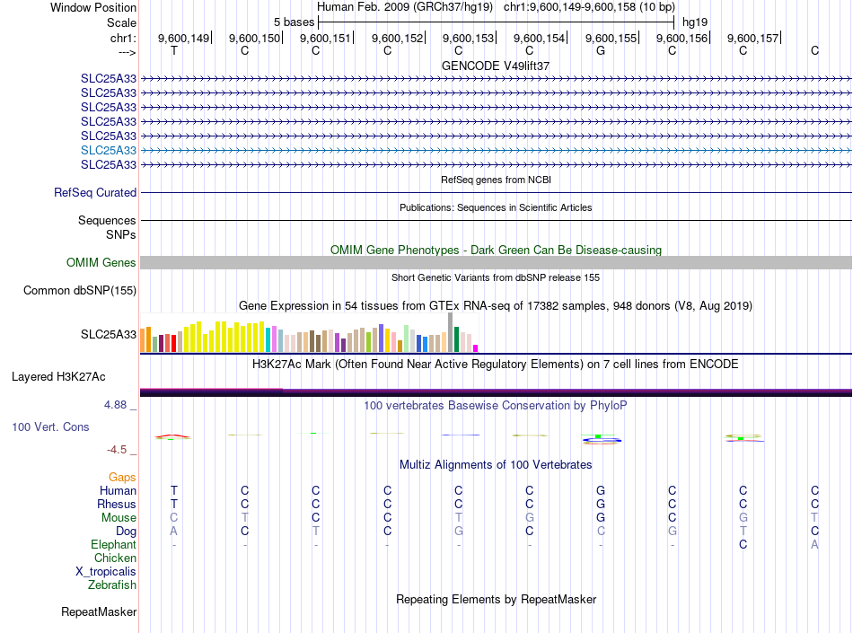
Task: Click the tallest gray bar in GTEx chart
Action: (x=450, y=332)
